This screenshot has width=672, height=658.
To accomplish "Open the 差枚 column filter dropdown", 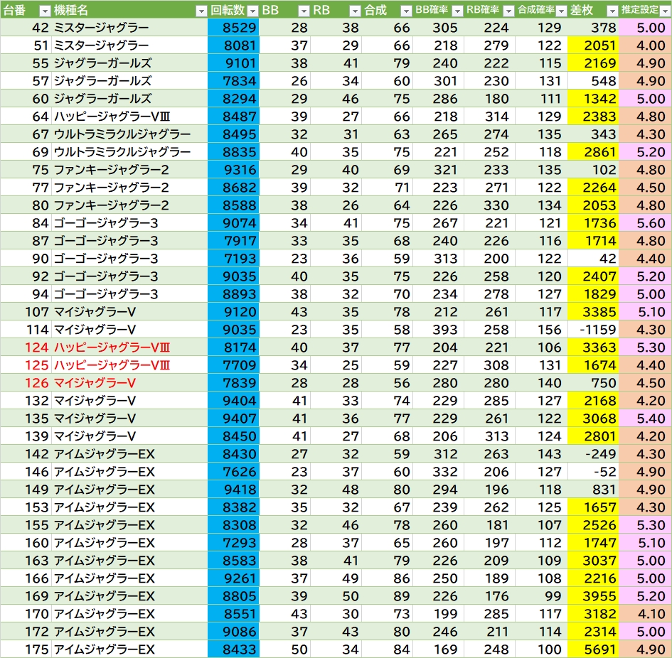I will 612,11.
